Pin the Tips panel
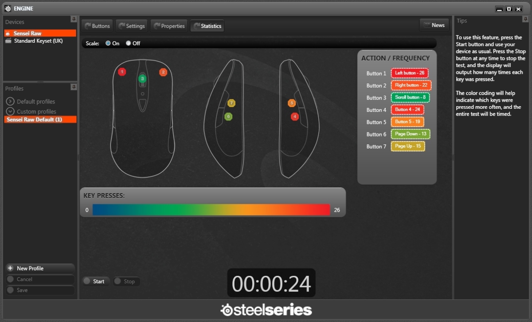The height and width of the screenshot is (322, 532). point(525,20)
